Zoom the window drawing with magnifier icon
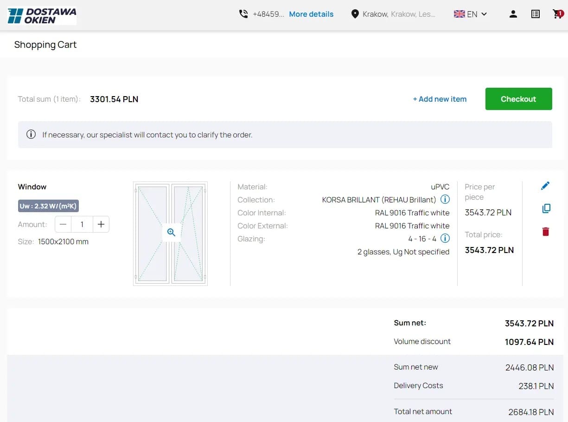This screenshot has height=422, width=568. pos(171,233)
